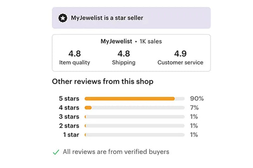This screenshot has width=253, height=168.
Task: Open the MyJewelist shop name link
Action: tap(117, 41)
